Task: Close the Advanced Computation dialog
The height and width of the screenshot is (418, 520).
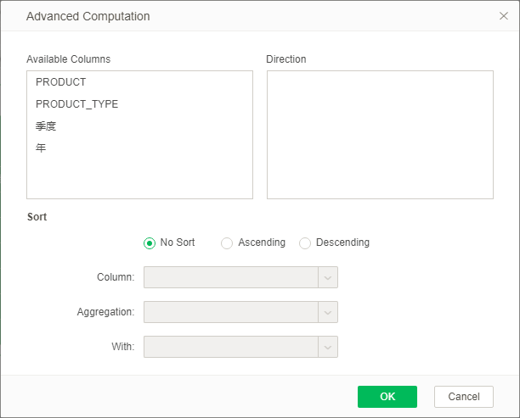Action: (x=503, y=16)
